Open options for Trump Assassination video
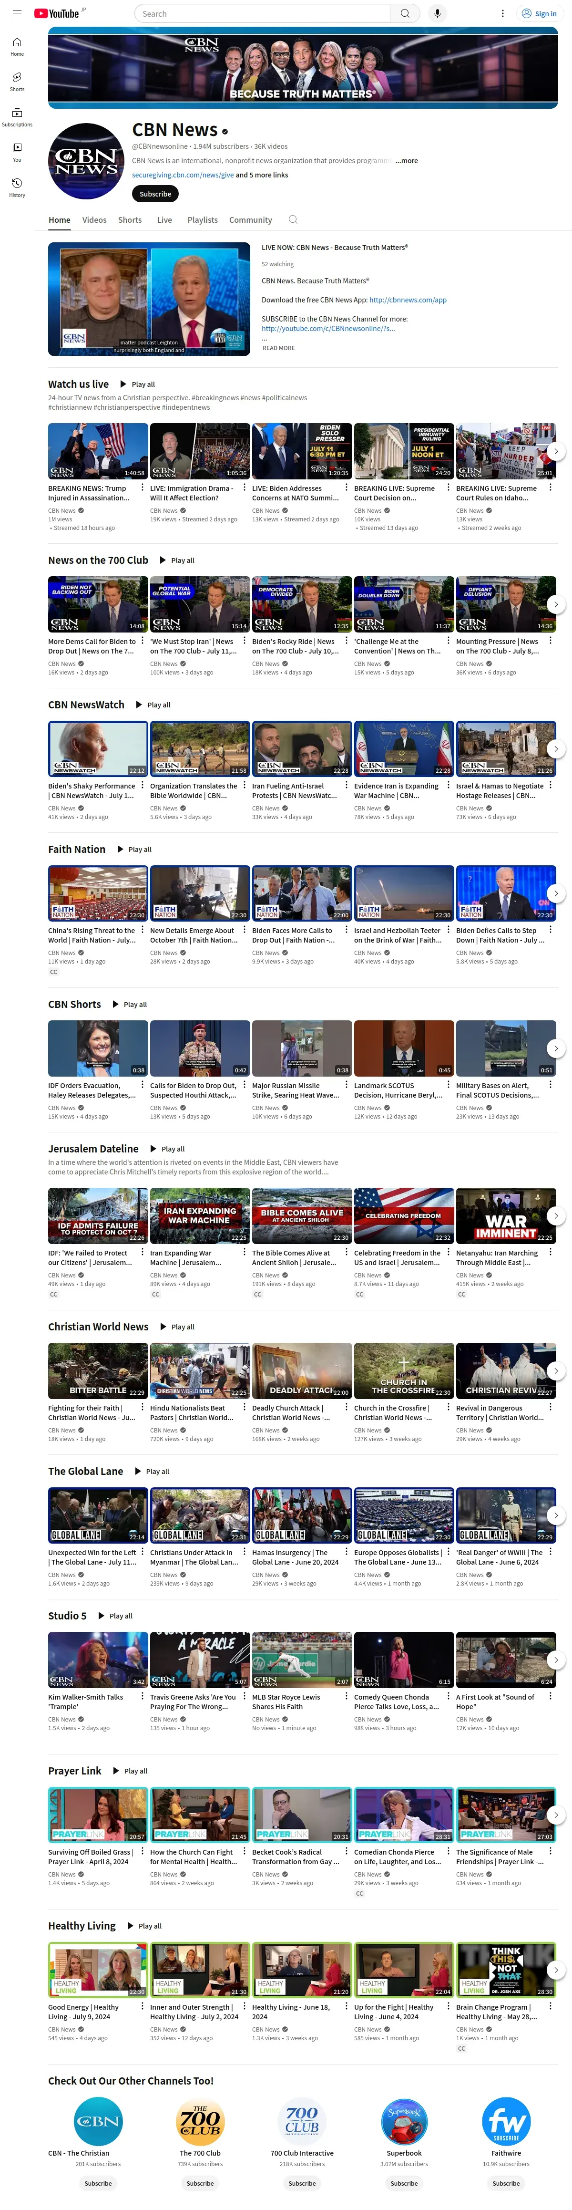572x2210 pixels. click(x=143, y=488)
